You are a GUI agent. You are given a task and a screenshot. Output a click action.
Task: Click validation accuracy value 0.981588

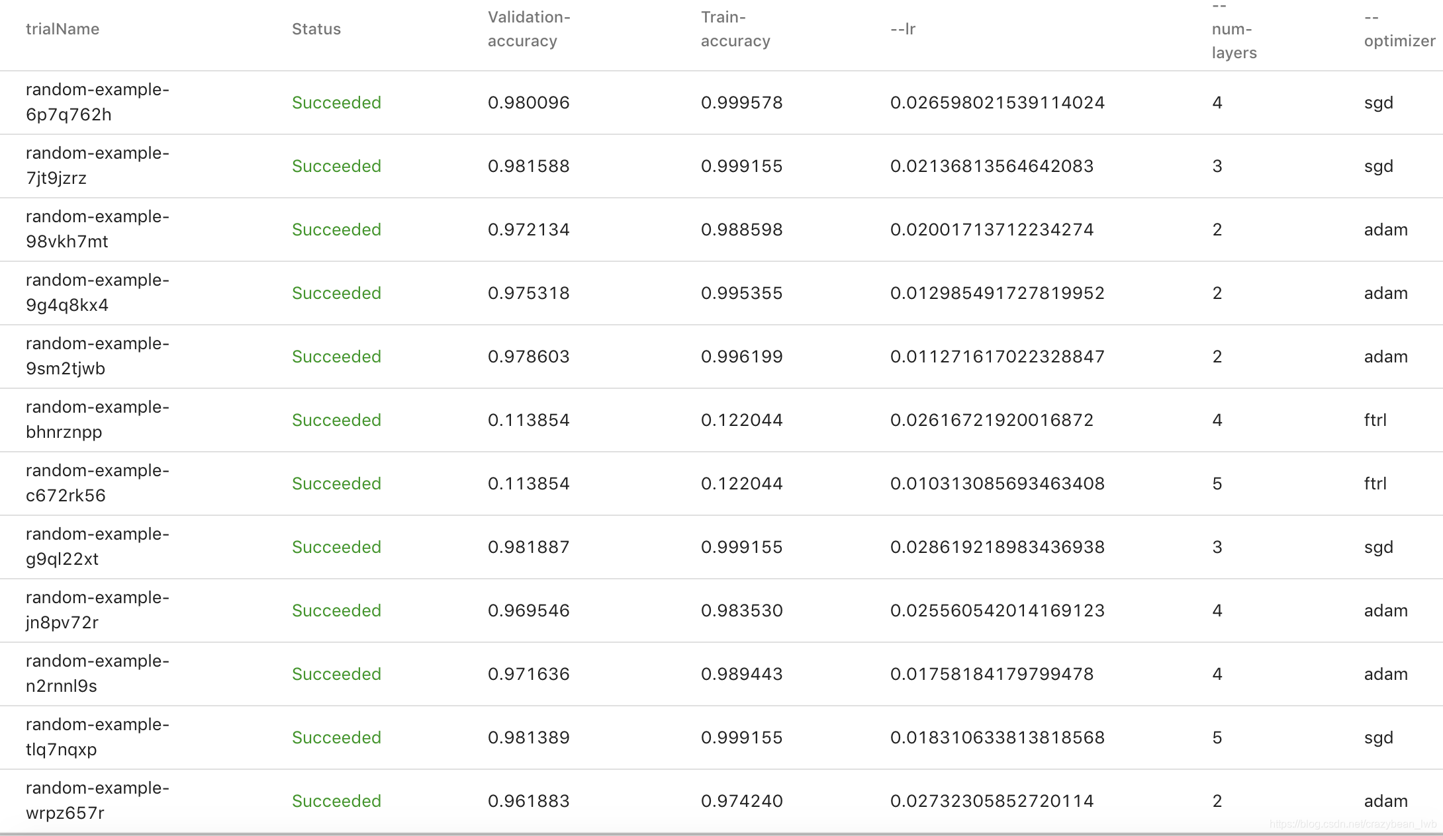point(529,166)
